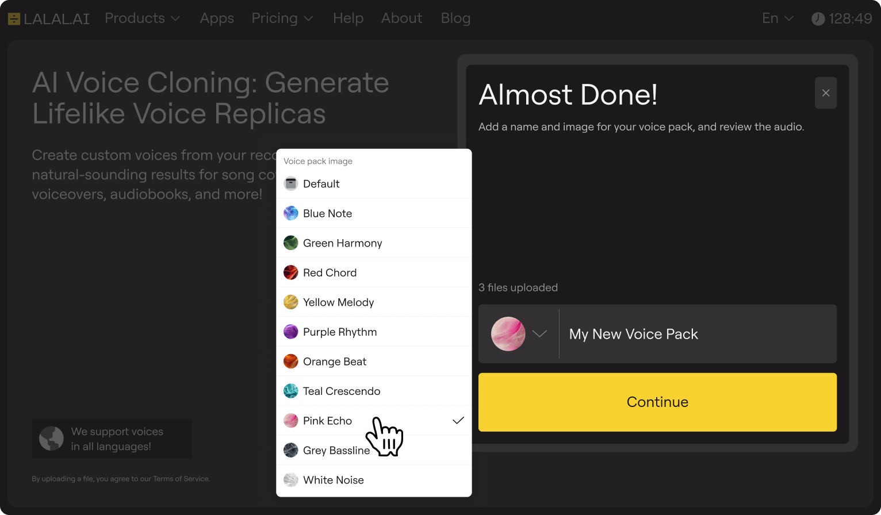Select the Yellow Melody image icon
This screenshot has width=881, height=515.
point(291,302)
